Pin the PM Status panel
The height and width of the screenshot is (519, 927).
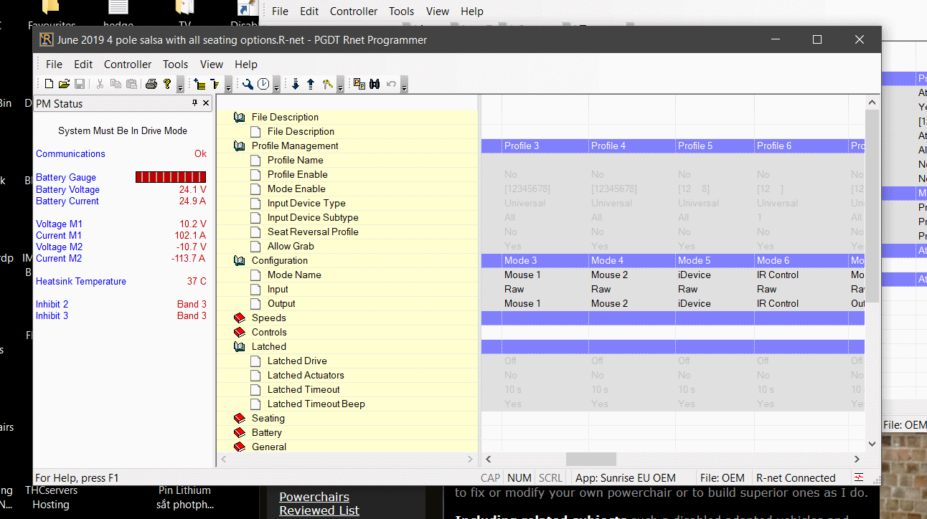[x=194, y=103]
